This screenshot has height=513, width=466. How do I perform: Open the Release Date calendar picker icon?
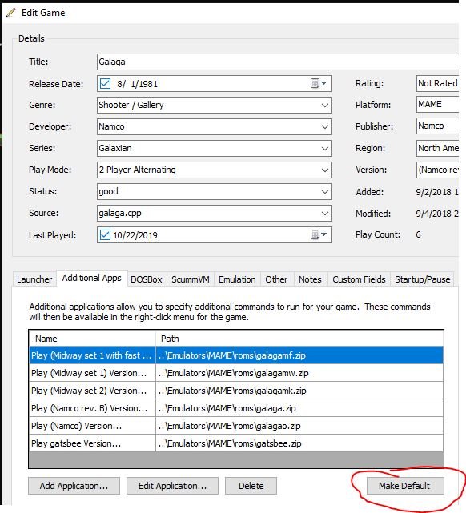pyautogui.click(x=319, y=83)
